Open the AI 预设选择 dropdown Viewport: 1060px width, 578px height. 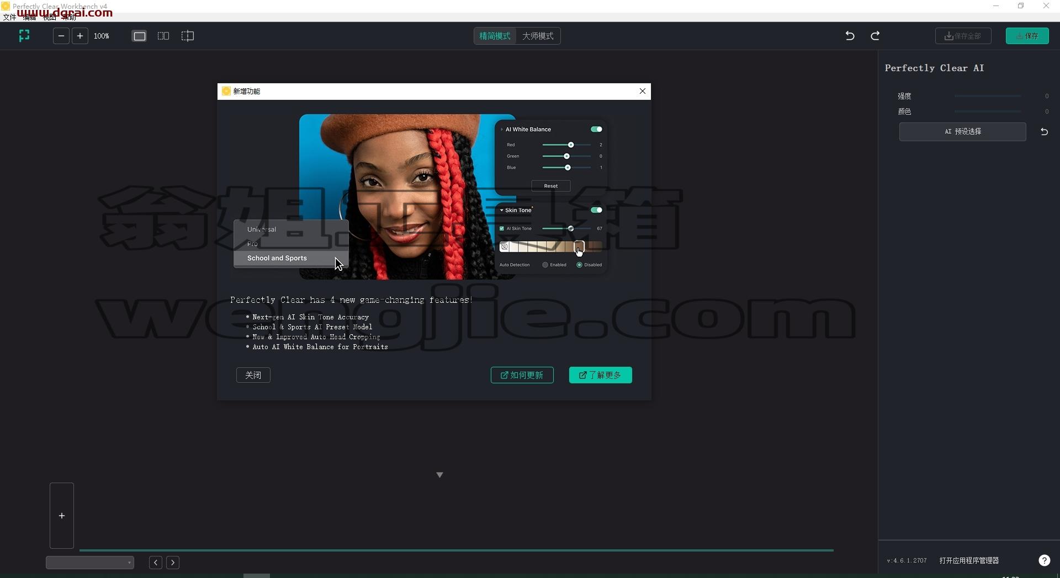click(962, 132)
